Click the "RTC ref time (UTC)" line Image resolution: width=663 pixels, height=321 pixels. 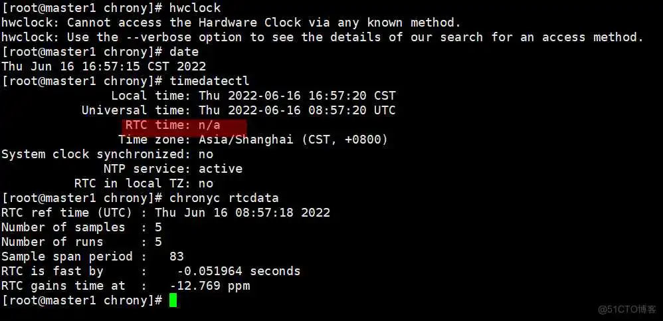pos(165,213)
